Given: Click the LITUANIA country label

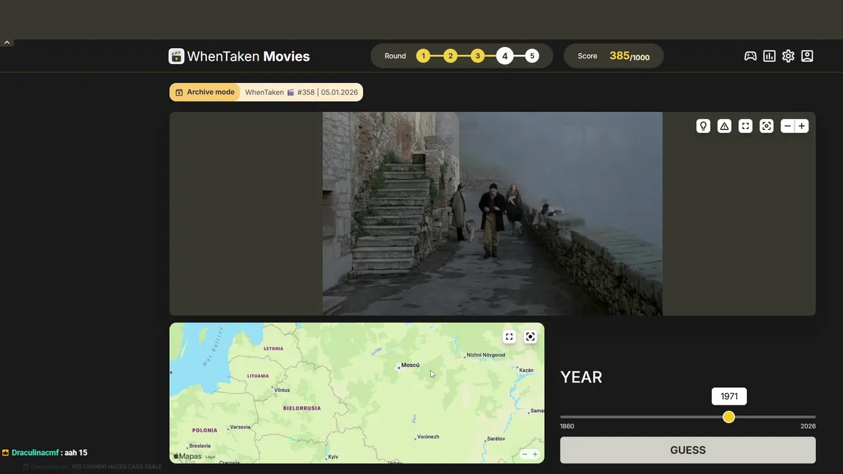Looking at the screenshot, I should (x=258, y=376).
